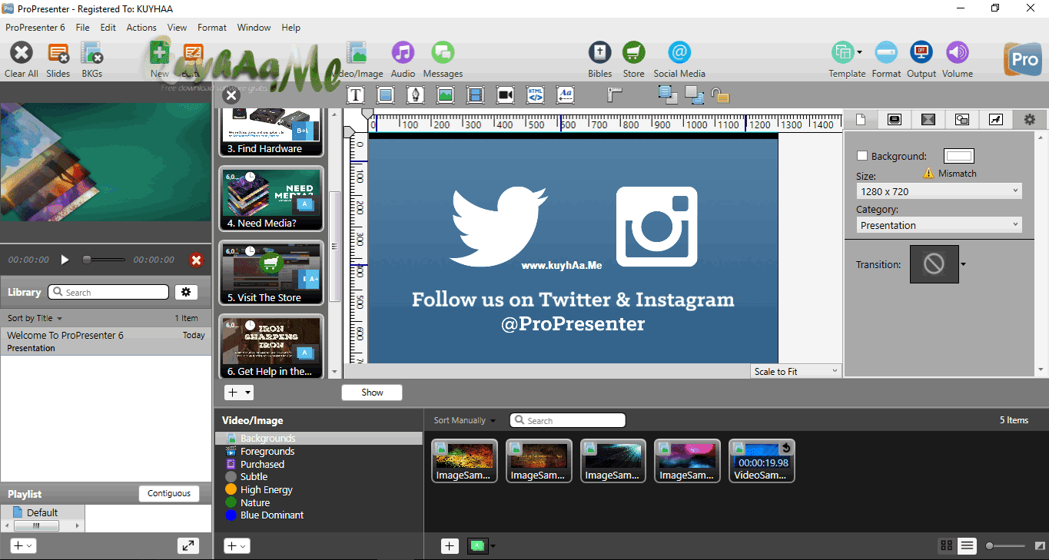Open the Scale to Fit zoom dropdown

pyautogui.click(x=796, y=371)
